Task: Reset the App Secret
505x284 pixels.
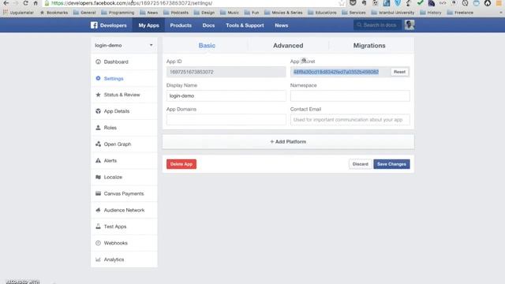Action: [x=399, y=72]
